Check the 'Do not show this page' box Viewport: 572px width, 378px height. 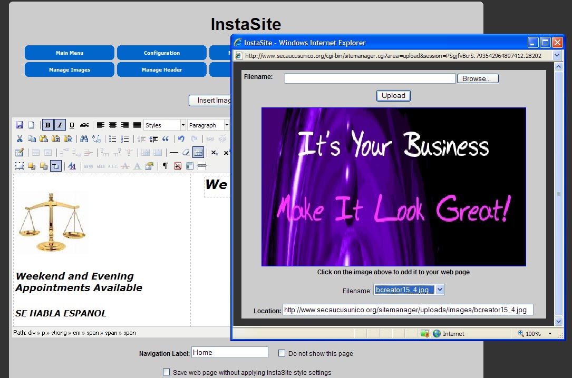pos(282,353)
